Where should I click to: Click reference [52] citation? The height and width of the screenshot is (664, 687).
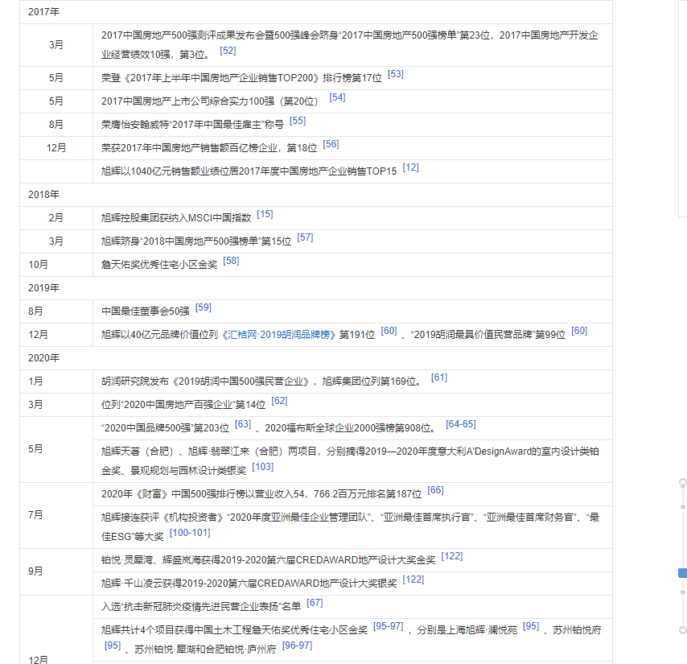[x=228, y=51]
